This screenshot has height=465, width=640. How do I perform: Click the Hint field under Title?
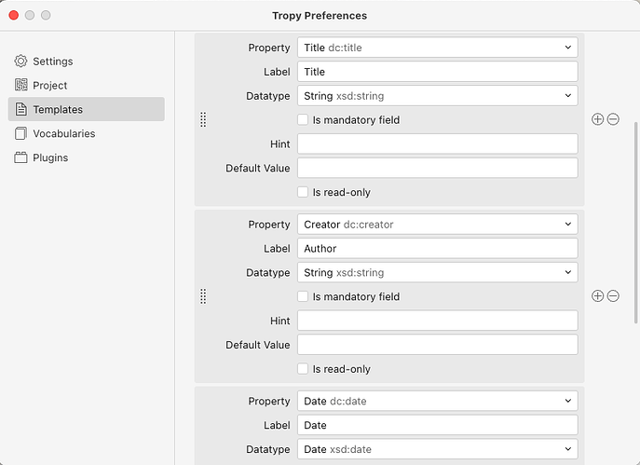pyautogui.click(x=438, y=144)
